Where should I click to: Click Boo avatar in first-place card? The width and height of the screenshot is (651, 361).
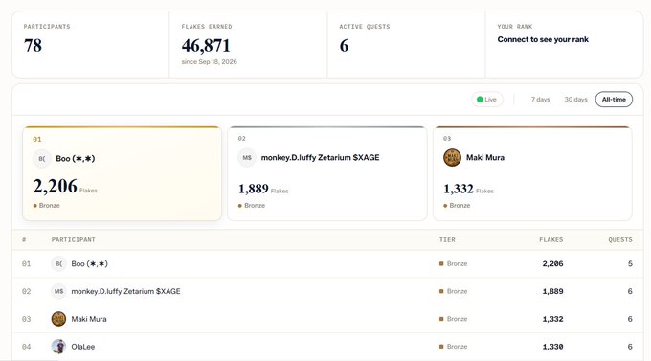[x=41, y=158]
